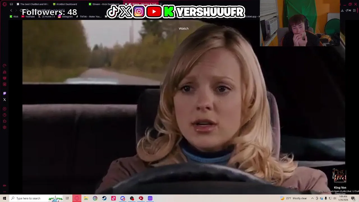Switch to 'The best ChatBot and Wid' tab
The image size is (359, 202).
coord(32,4)
